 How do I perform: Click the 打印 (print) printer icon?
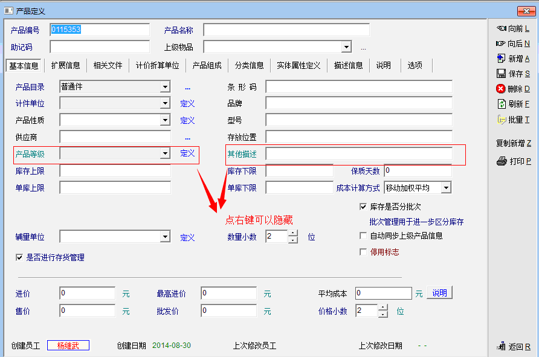coord(501,161)
